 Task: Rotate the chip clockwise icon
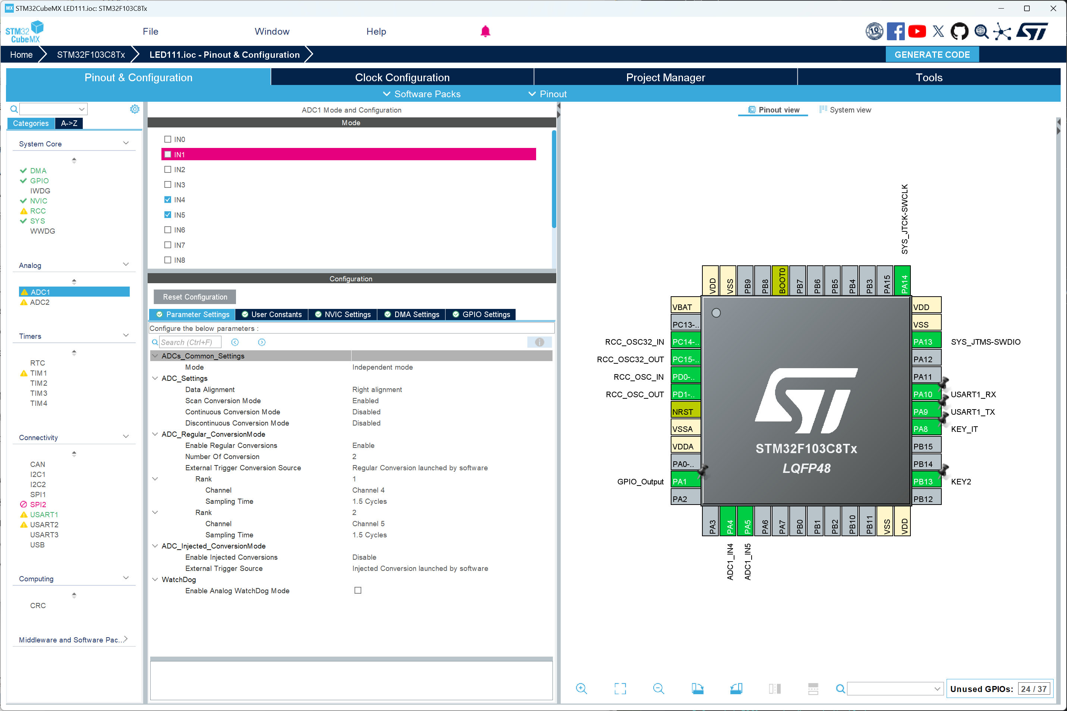coord(697,688)
